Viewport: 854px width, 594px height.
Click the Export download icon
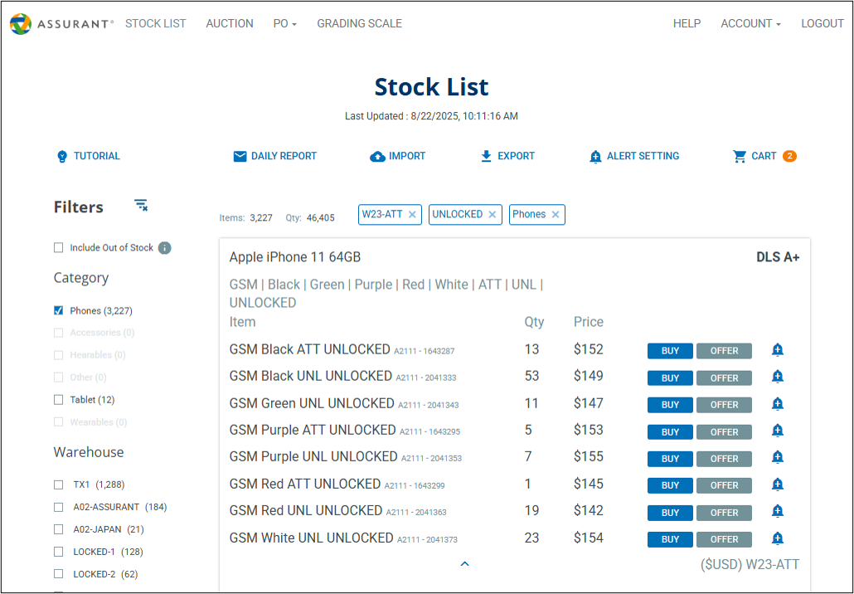pos(487,156)
